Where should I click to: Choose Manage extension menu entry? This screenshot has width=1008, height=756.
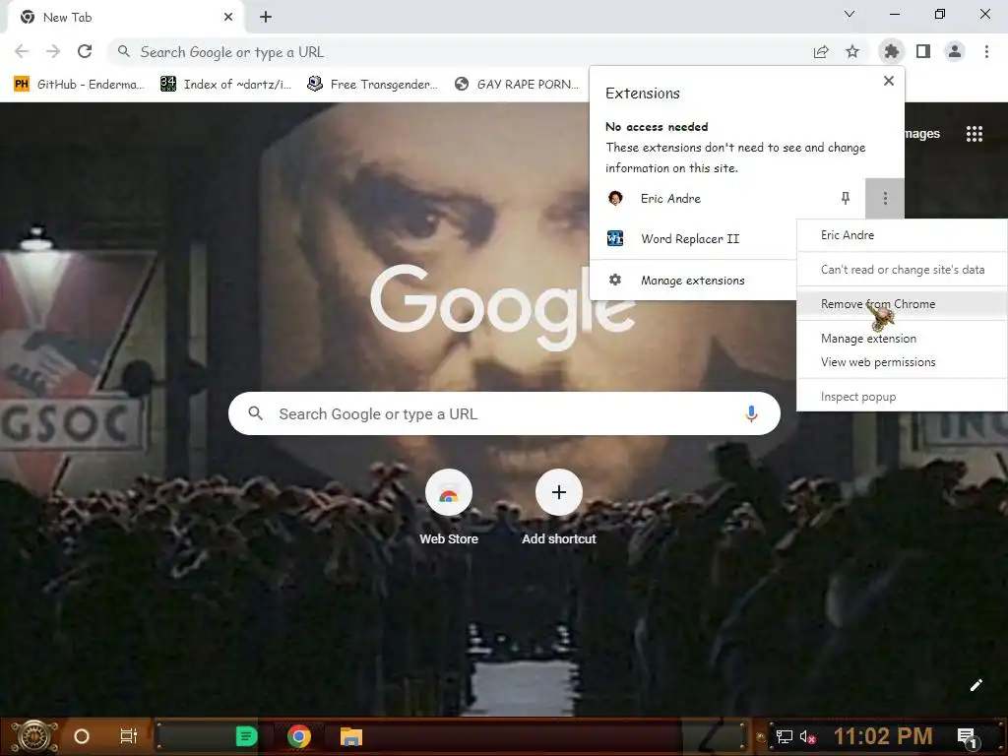[x=902, y=339]
